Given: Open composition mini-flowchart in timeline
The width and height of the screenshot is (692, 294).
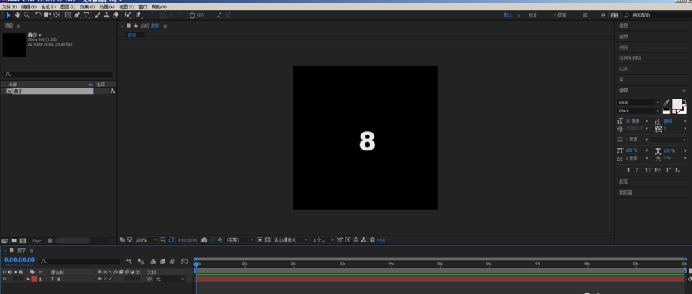Looking at the screenshot, I should (x=129, y=262).
